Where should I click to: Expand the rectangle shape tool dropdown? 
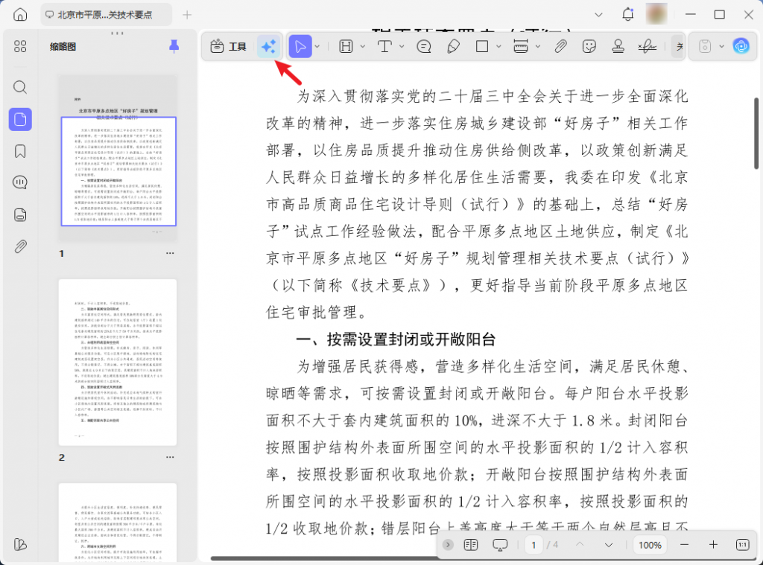coord(499,47)
